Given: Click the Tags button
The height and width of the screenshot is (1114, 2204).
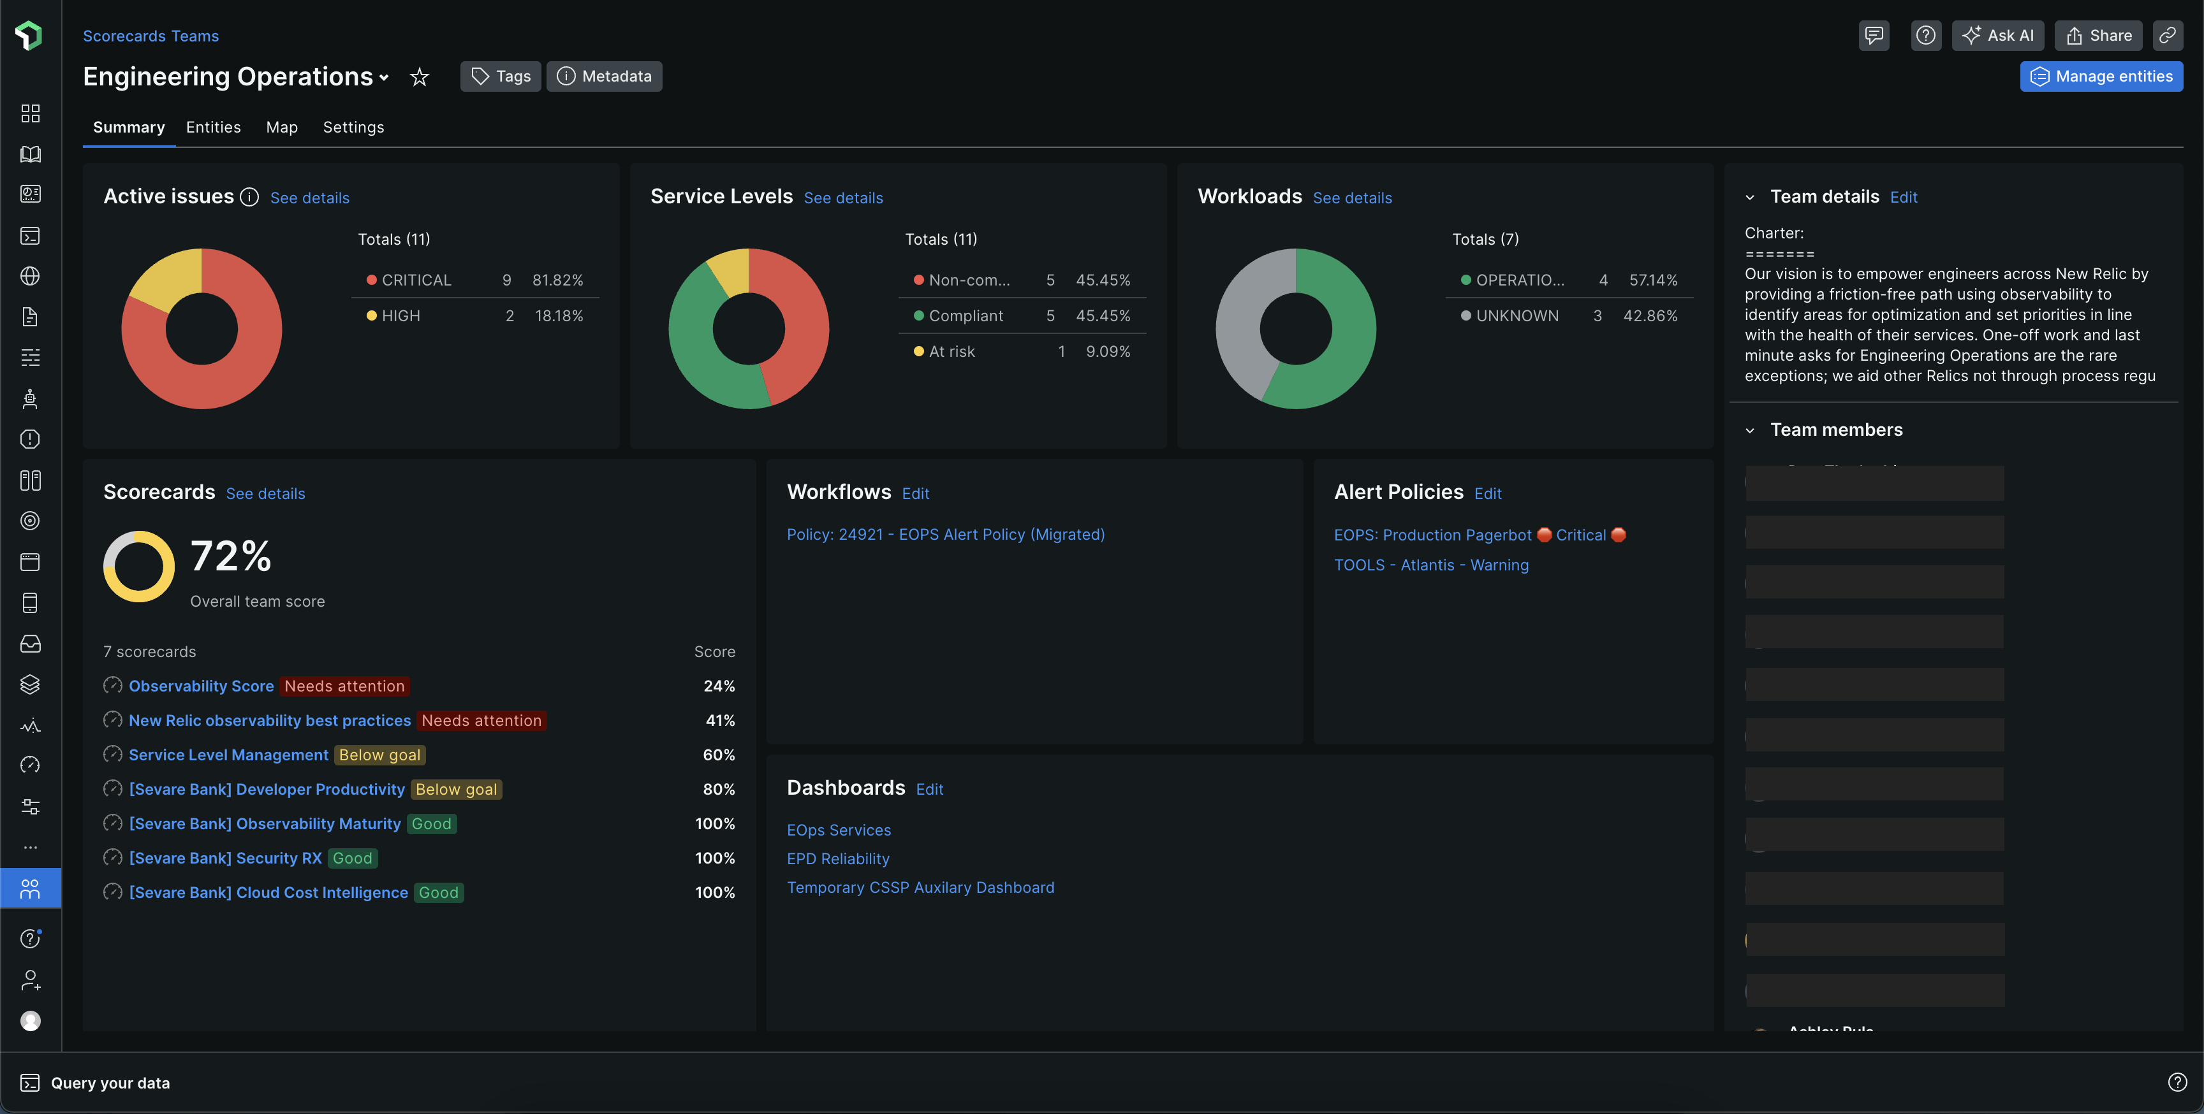Looking at the screenshot, I should (501, 77).
